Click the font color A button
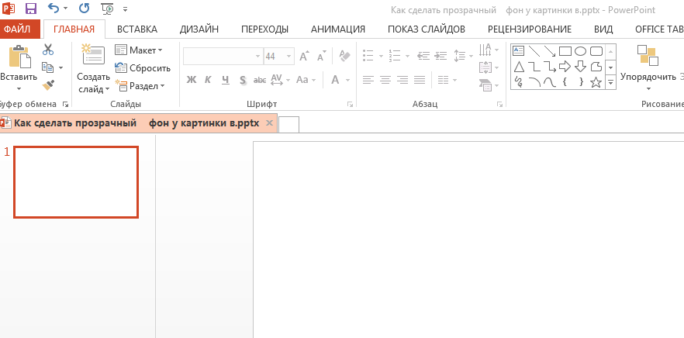Viewport: 684px width, 338px height. click(x=335, y=80)
